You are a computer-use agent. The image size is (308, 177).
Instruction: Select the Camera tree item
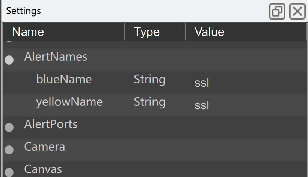[x=45, y=147]
